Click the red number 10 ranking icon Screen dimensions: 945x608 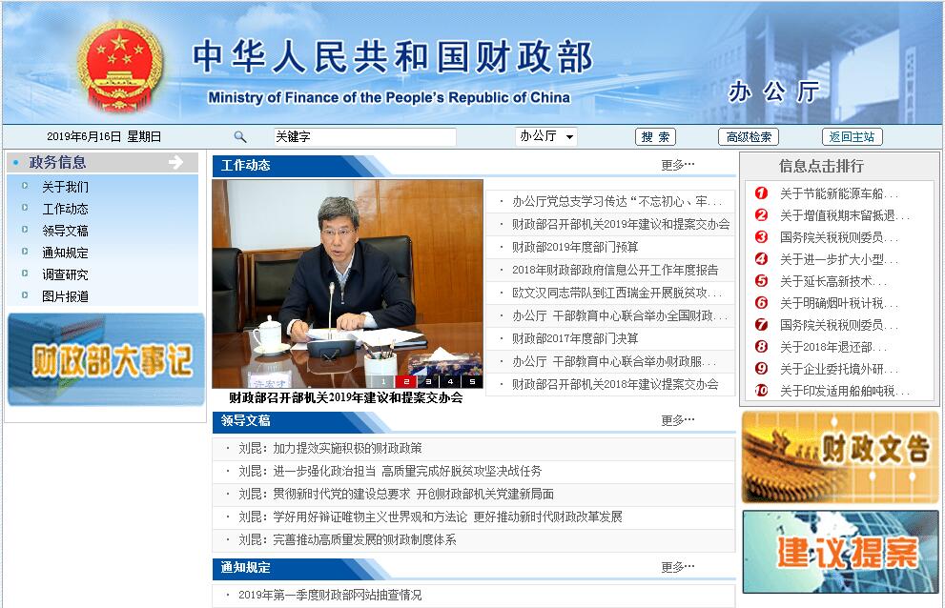[761, 391]
